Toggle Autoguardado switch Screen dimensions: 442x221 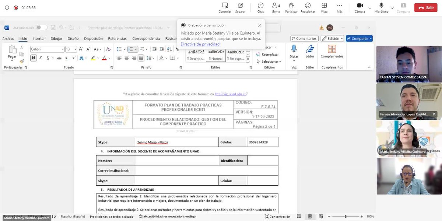42,28
